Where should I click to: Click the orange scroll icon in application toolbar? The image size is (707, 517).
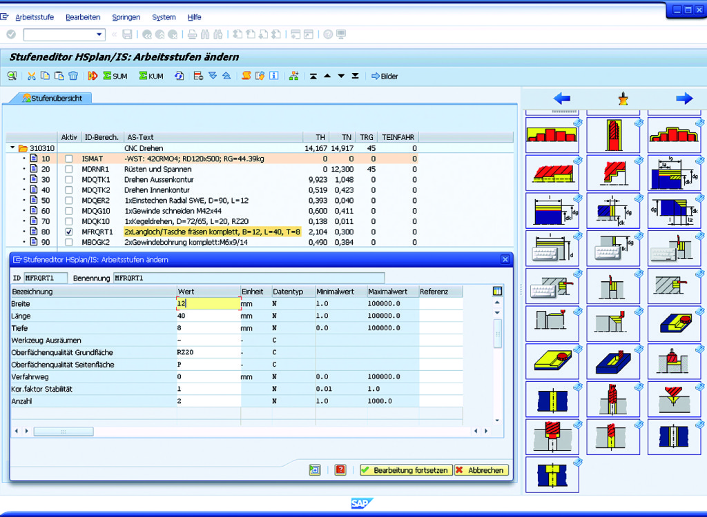[x=246, y=76]
